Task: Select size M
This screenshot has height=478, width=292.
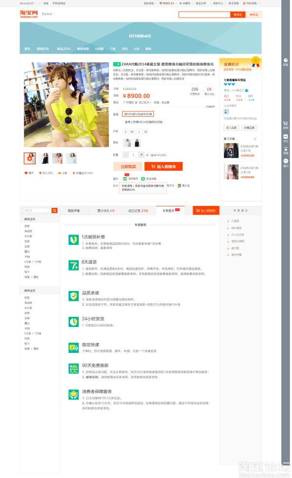Action: pos(132,132)
